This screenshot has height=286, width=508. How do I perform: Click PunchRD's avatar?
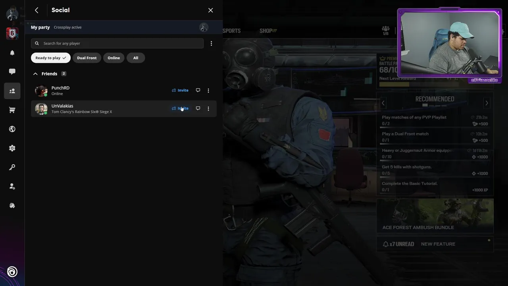(x=41, y=91)
